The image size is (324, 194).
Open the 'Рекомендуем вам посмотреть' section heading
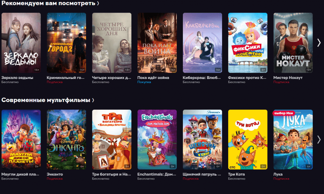48,3
